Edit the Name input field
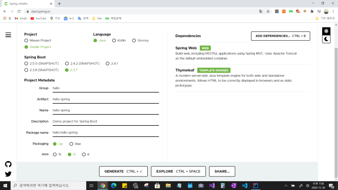 point(106,111)
